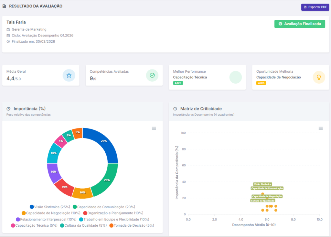The height and width of the screenshot is (237, 331).
Task: Click the star icon in Média Geral card
Action: click(69, 75)
